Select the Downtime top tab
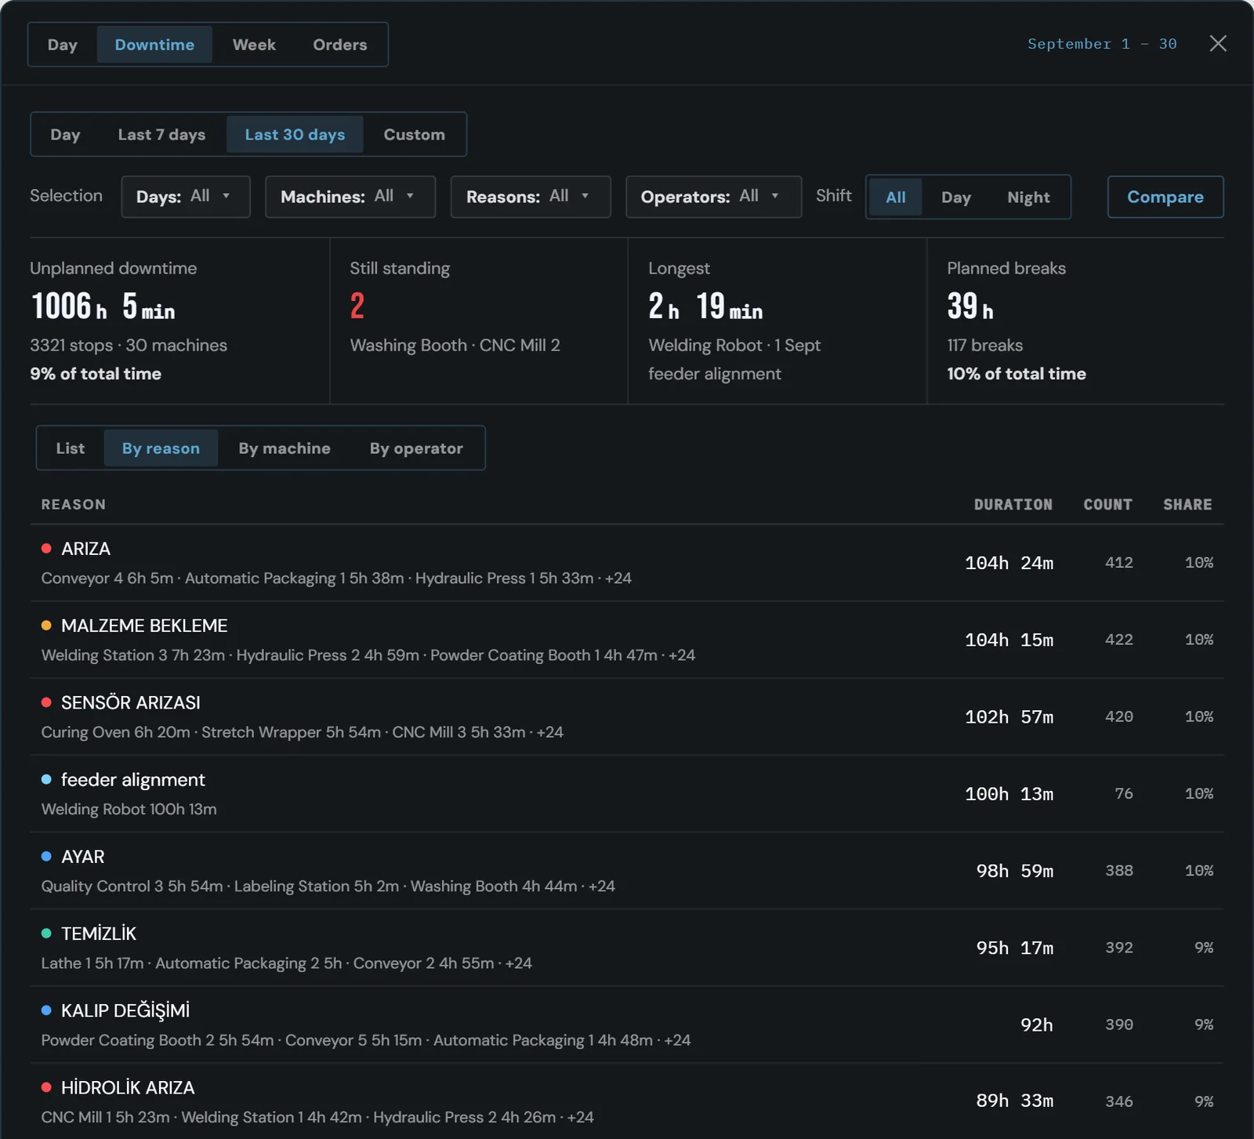Image resolution: width=1254 pixels, height=1139 pixels. point(154,45)
